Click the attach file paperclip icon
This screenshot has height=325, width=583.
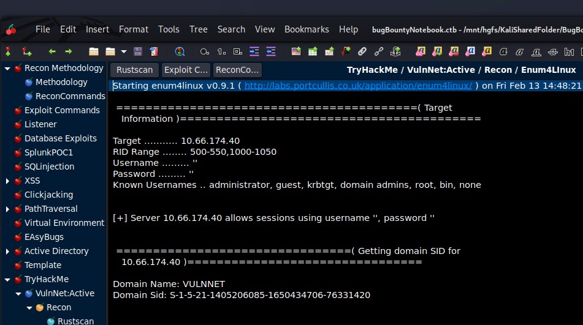[362, 51]
